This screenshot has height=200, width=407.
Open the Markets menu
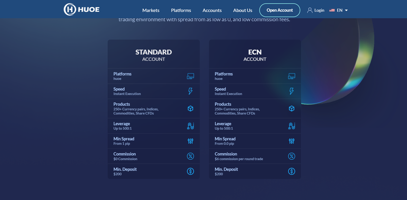click(x=151, y=10)
